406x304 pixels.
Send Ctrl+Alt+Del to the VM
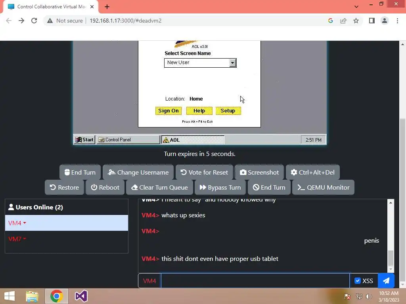(312, 172)
